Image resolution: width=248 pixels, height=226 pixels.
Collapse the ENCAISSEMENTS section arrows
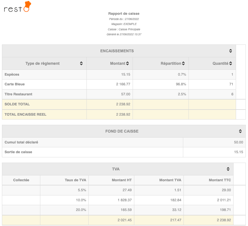click(230, 51)
